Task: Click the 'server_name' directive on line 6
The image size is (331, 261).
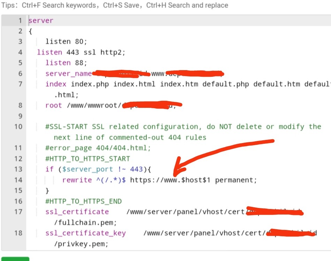Action: 69,74
